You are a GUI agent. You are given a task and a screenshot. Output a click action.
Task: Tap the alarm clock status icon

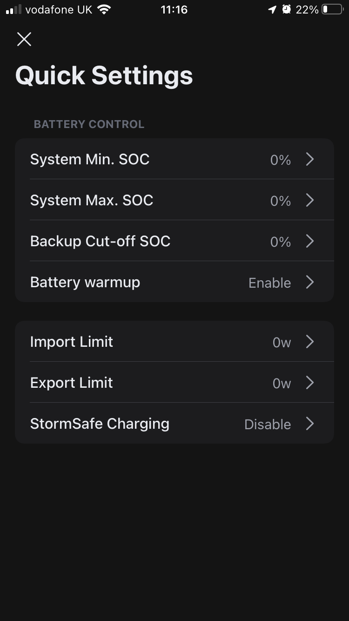(x=286, y=10)
